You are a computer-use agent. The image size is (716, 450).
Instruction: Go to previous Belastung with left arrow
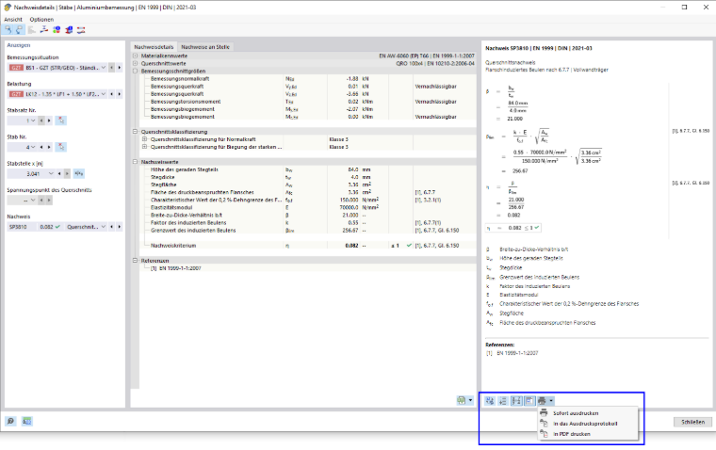(111, 94)
